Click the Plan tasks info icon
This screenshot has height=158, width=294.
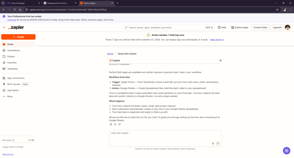[x=13, y=140]
